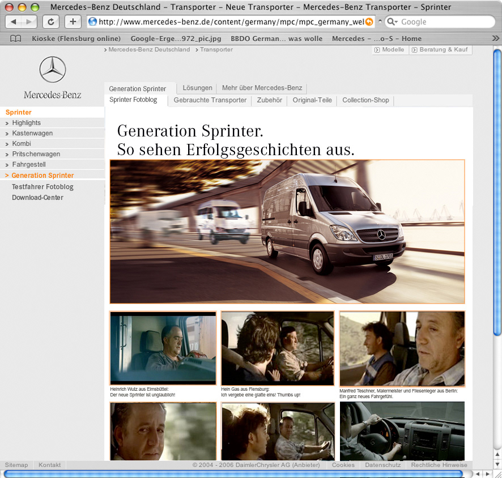The height and width of the screenshot is (478, 502).
Task: Open Kioske (Flensburg online) bookmark
Action: (x=76, y=39)
